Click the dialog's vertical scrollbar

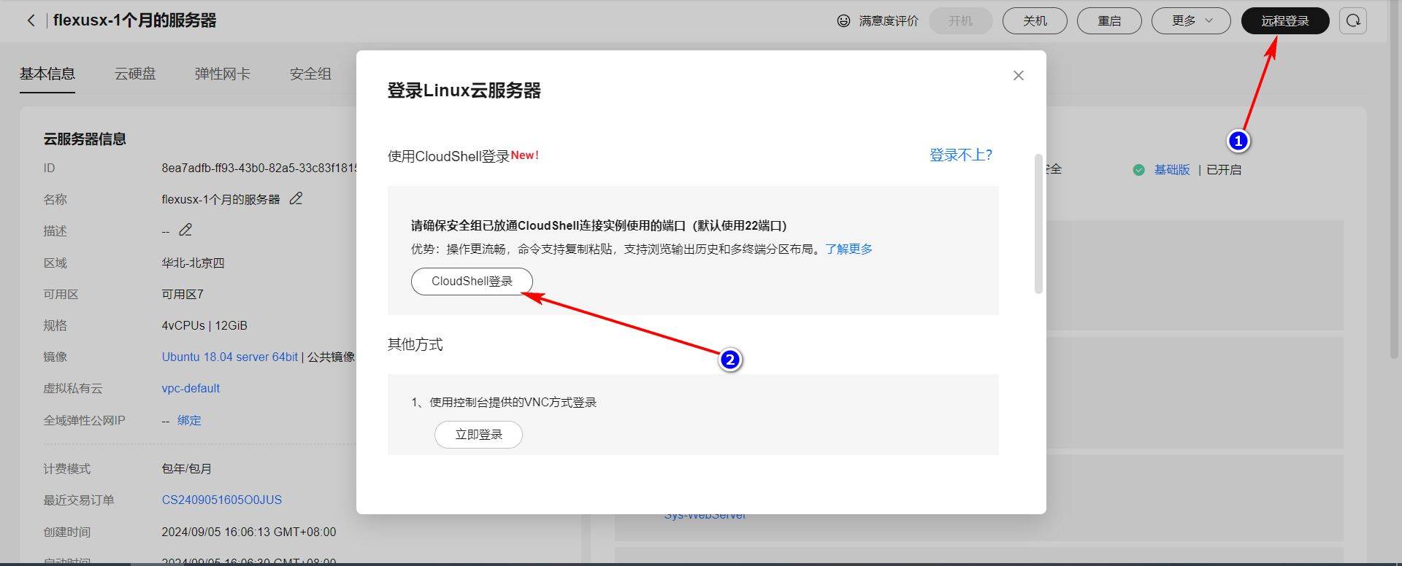[1038, 224]
